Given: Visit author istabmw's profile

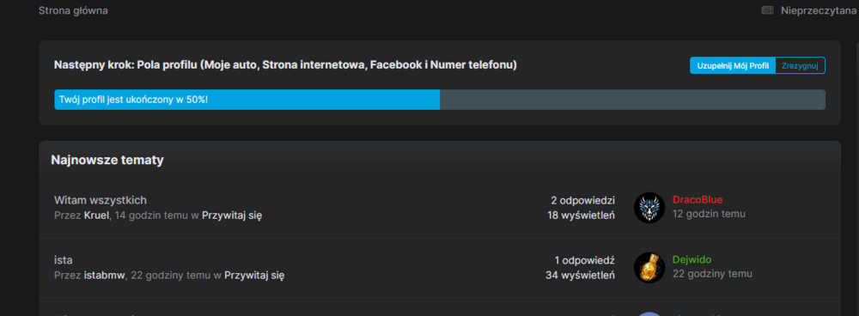Looking at the screenshot, I should pos(105,275).
